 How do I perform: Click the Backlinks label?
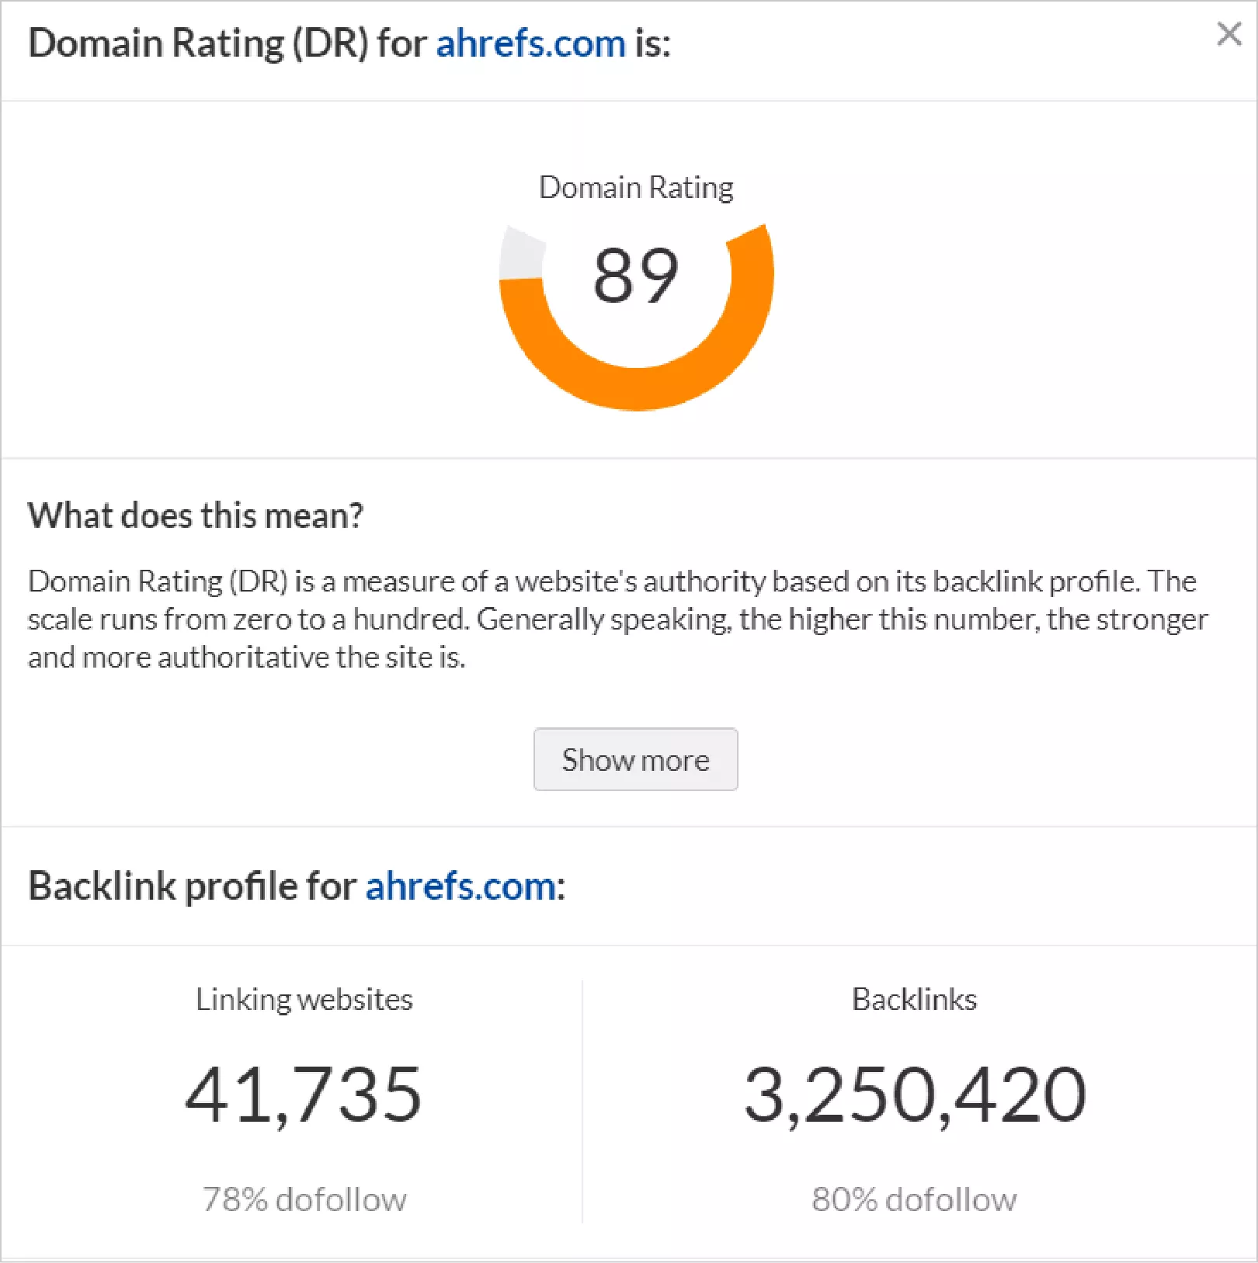click(x=914, y=999)
